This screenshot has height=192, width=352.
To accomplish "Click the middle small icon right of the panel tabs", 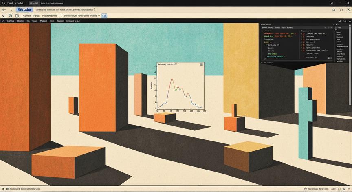I will tap(328, 28).
